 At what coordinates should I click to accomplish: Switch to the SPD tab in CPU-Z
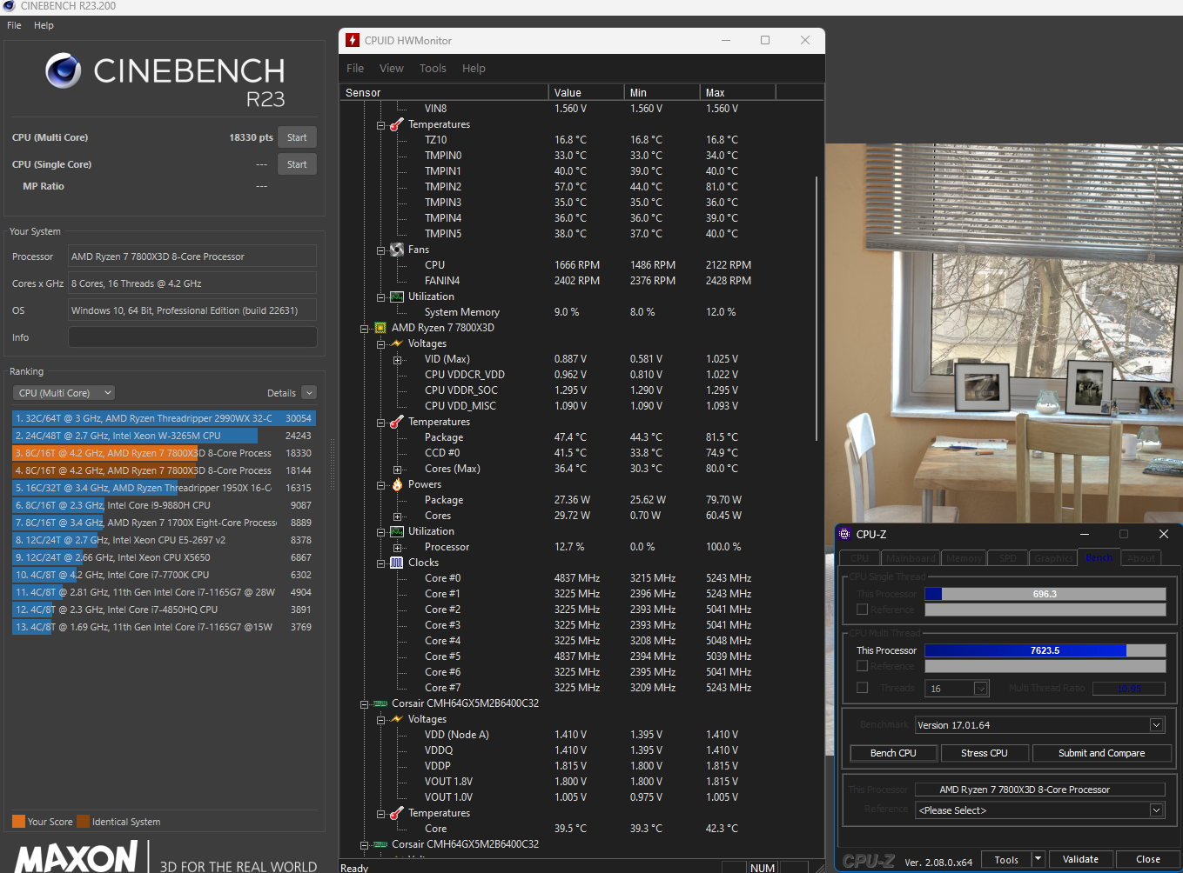click(1008, 558)
